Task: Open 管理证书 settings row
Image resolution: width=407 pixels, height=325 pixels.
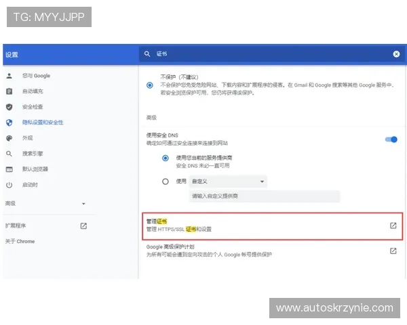Action: point(272,226)
